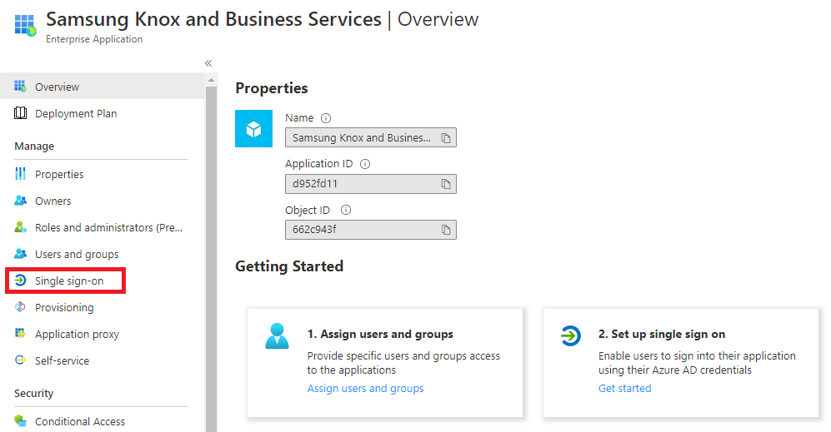831x432 pixels.
Task: Click the Name field value
Action: pos(370,137)
